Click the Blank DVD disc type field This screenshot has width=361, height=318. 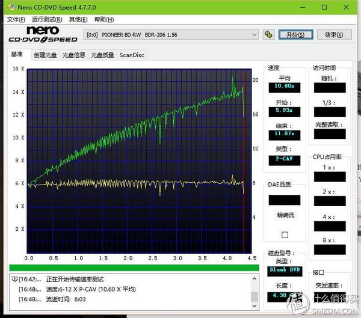click(285, 271)
